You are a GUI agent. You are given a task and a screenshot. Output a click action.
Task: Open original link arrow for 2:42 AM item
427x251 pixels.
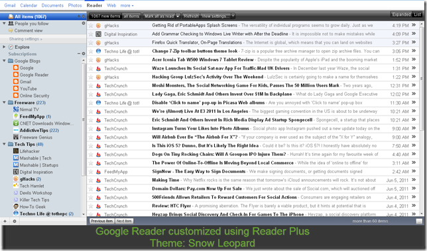[x=414, y=171]
